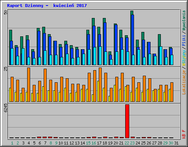Viewport: 188px width, 147px height.
Task: Click the orange bar for day 17
Action: (100, 85)
